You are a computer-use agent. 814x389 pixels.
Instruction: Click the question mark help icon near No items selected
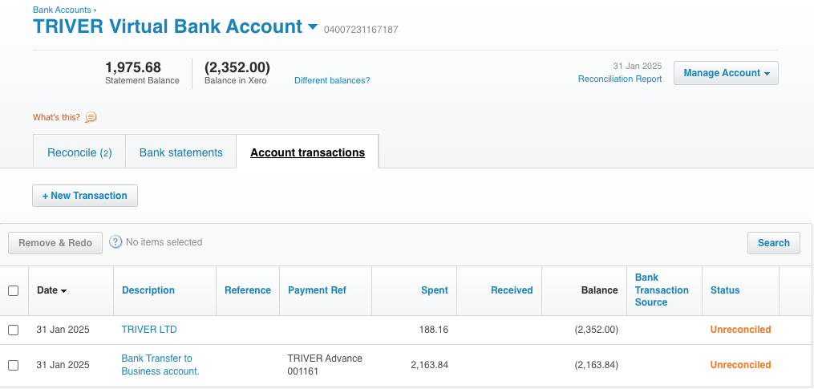point(115,242)
